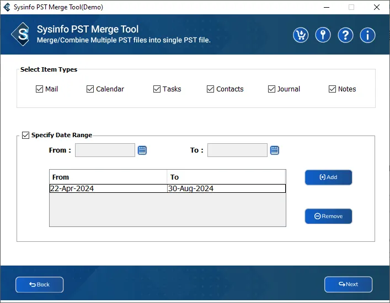Viewport: 390px width, 303px height.
Task: Deselect the Notes item type
Action: pyautogui.click(x=333, y=89)
